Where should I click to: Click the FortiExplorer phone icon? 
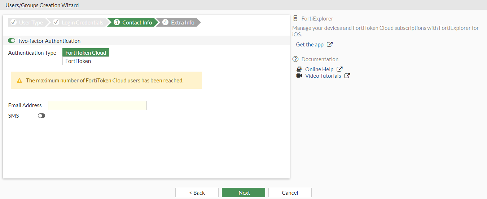pyautogui.click(x=295, y=19)
